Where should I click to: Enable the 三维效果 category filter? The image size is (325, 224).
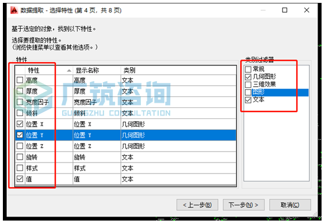248,84
